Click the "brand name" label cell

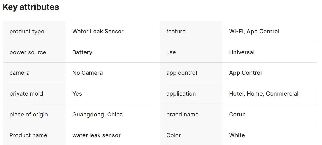click(182, 115)
